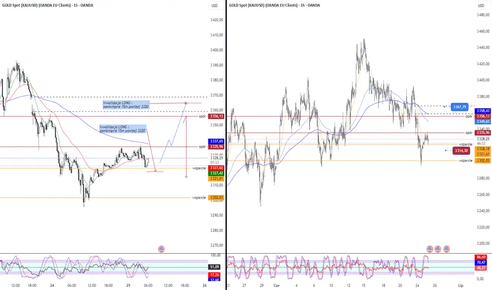Image resolution: width=492 pixels, height=290 pixels.
Task: Click 'Lip' month label on 1h time axis
Action: (461, 286)
